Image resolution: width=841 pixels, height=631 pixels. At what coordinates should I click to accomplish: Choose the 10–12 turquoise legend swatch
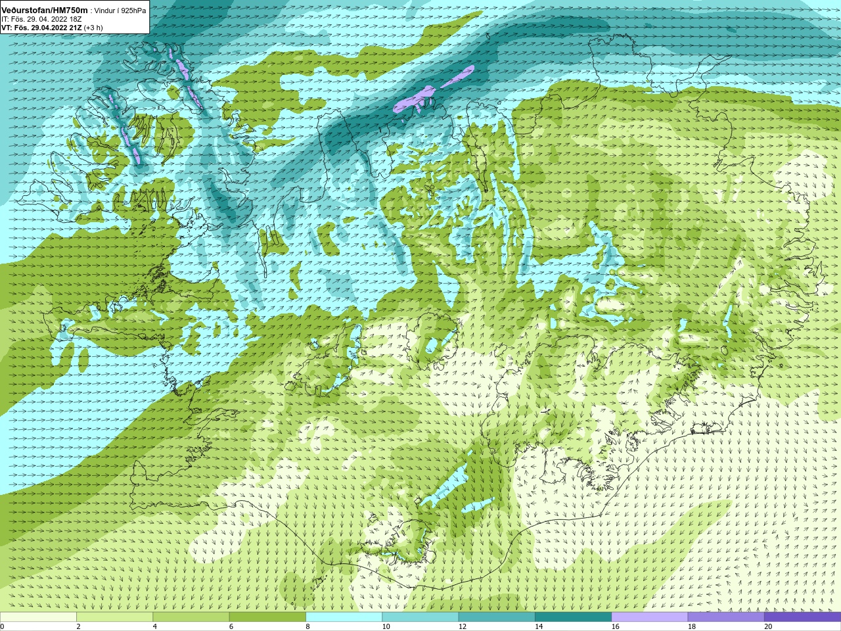(420, 617)
